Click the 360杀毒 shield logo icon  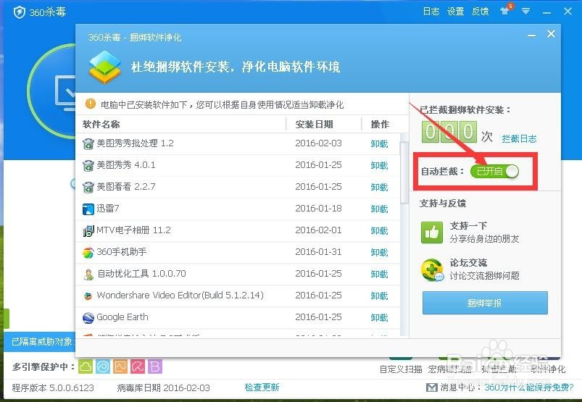[x=19, y=12]
